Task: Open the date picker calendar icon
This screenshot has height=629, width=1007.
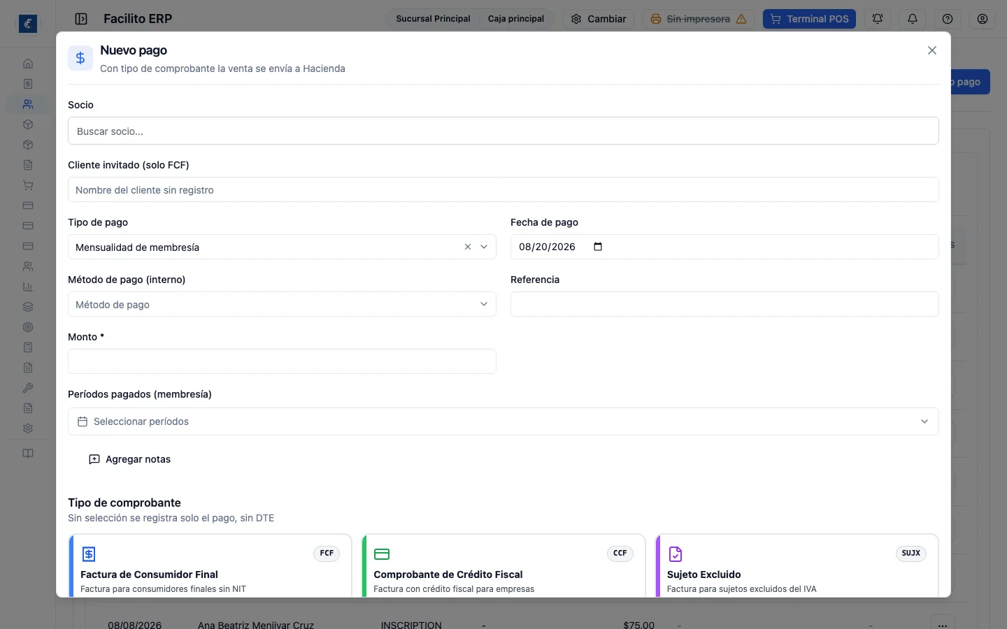Action: coord(598,247)
